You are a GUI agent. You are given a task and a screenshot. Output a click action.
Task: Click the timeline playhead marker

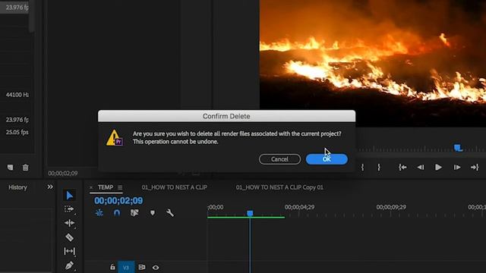(250, 213)
